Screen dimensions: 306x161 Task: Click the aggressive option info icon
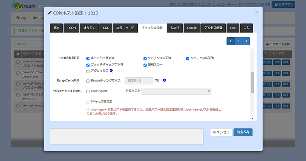click(111, 71)
